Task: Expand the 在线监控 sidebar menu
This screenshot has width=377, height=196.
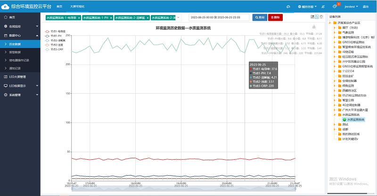Action: (19, 26)
